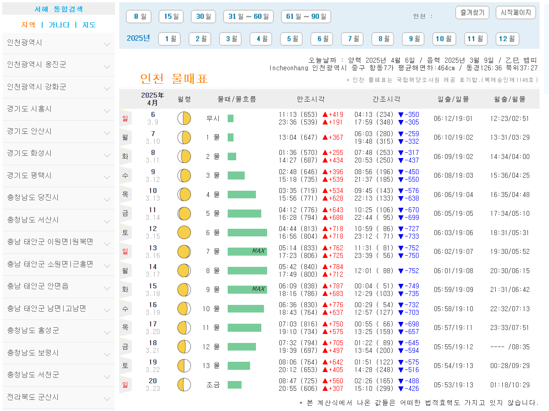Click the green tide strength bar for April 7
The width and height of the screenshot is (549, 411).
[231, 137]
